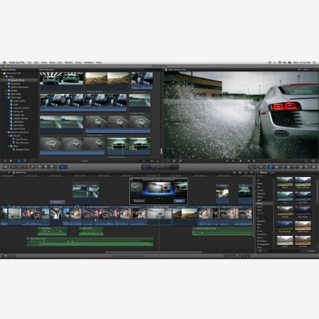Click the browser search magnifier icon

144,69
